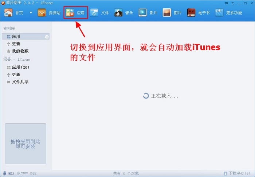Click refresh icon on the 资料库 应用 row

point(47,37)
